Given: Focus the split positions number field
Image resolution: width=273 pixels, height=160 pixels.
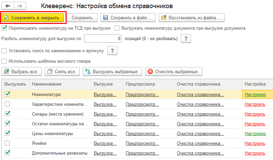Looking at the screenshot, I should click(103, 38).
